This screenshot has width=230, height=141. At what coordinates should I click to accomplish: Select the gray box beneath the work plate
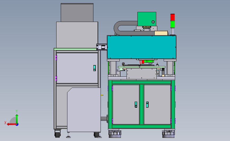click(x=142, y=74)
